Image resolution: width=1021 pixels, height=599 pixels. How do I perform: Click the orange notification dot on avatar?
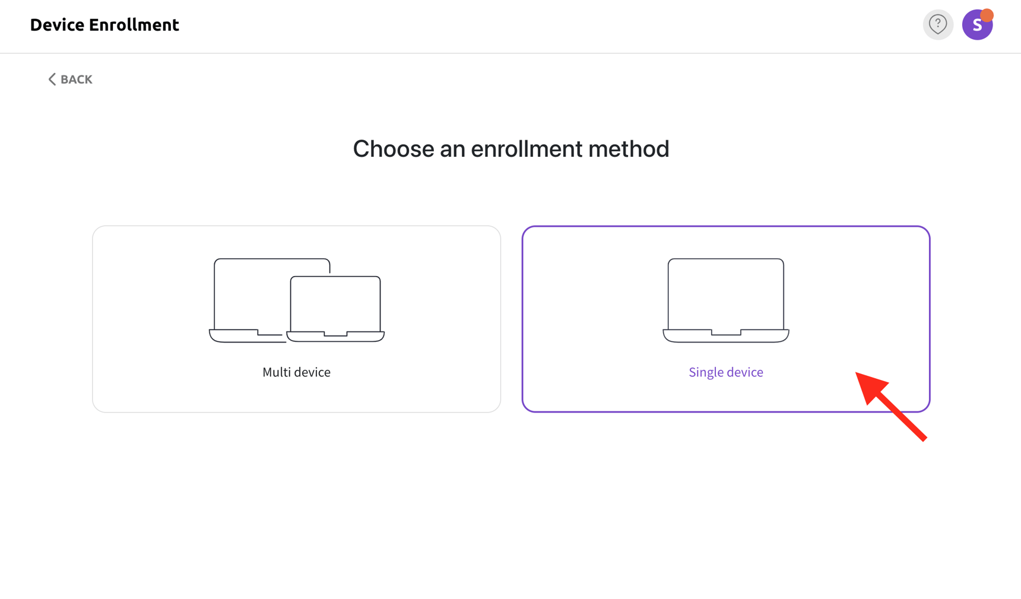point(987,15)
